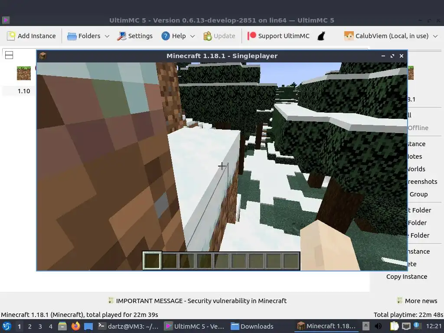Open the file manager launcher in taskbar
The height and width of the screenshot is (333, 444).
click(x=62, y=326)
